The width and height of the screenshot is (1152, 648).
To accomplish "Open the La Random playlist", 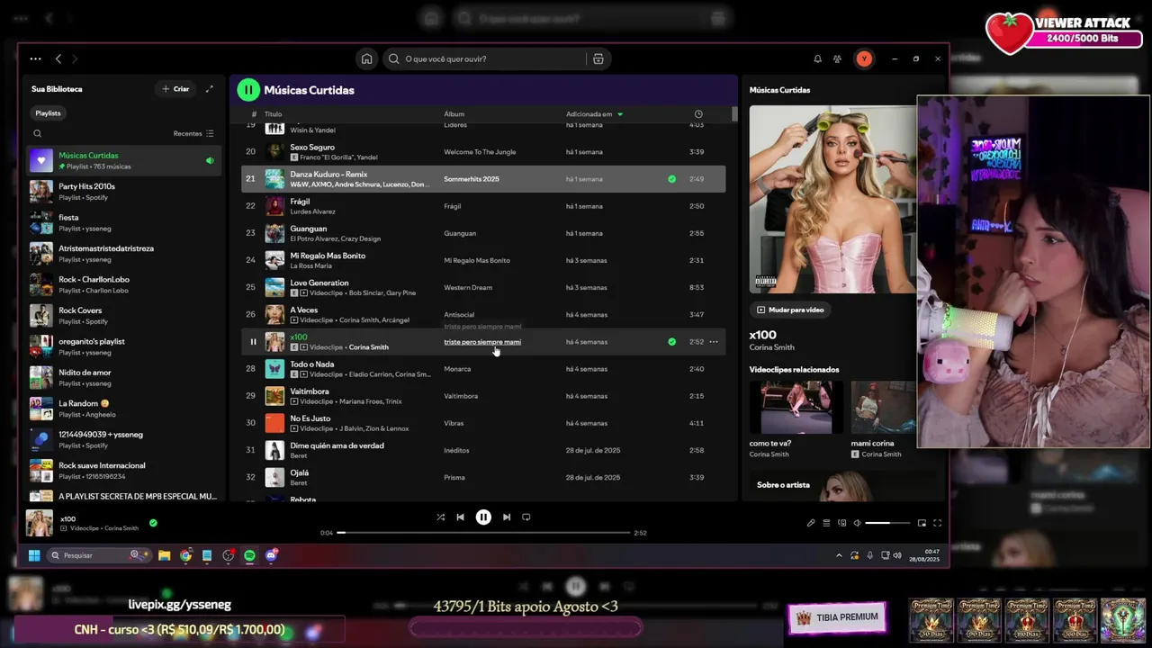I will pyautogui.click(x=123, y=409).
